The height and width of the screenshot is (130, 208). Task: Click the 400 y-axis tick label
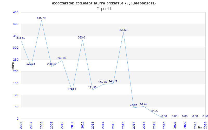[16, 24]
